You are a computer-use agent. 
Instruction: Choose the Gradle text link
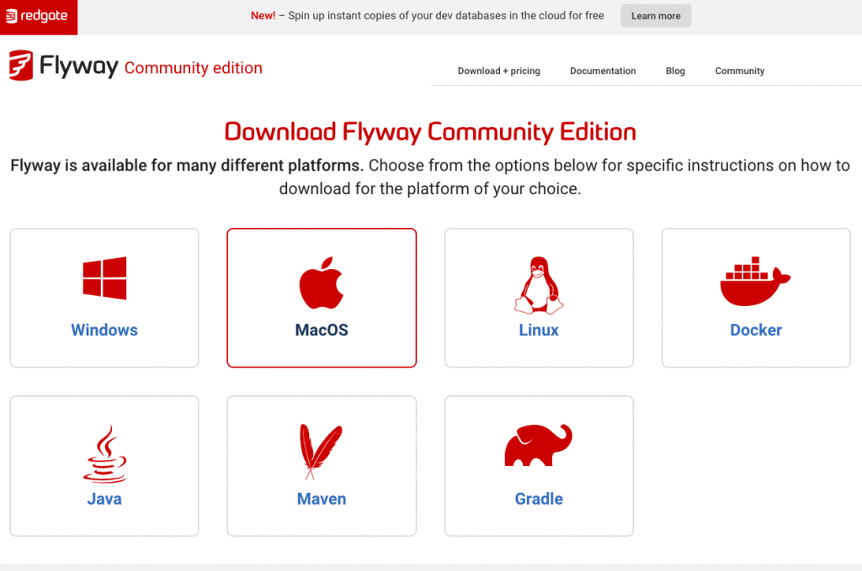coord(539,499)
